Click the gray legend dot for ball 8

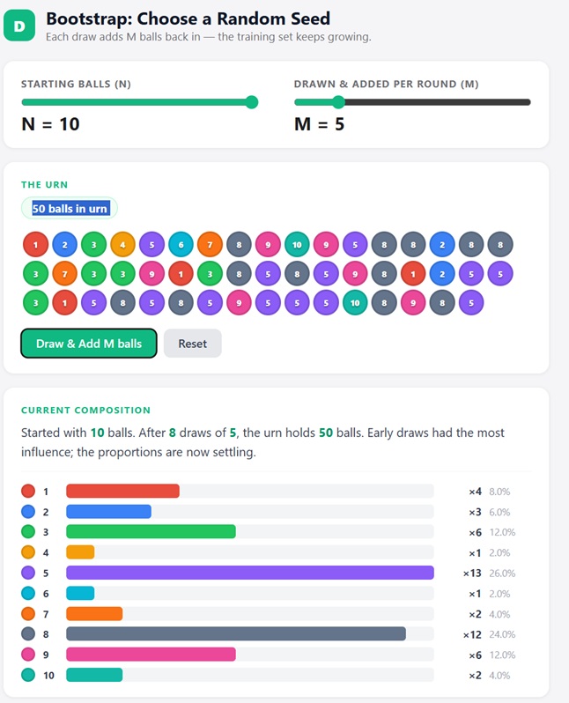pos(28,634)
